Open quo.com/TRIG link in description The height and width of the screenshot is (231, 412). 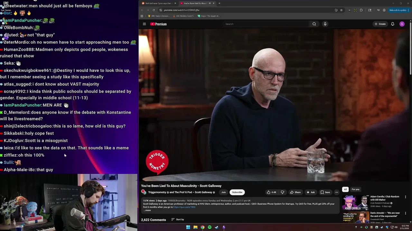[184, 207]
